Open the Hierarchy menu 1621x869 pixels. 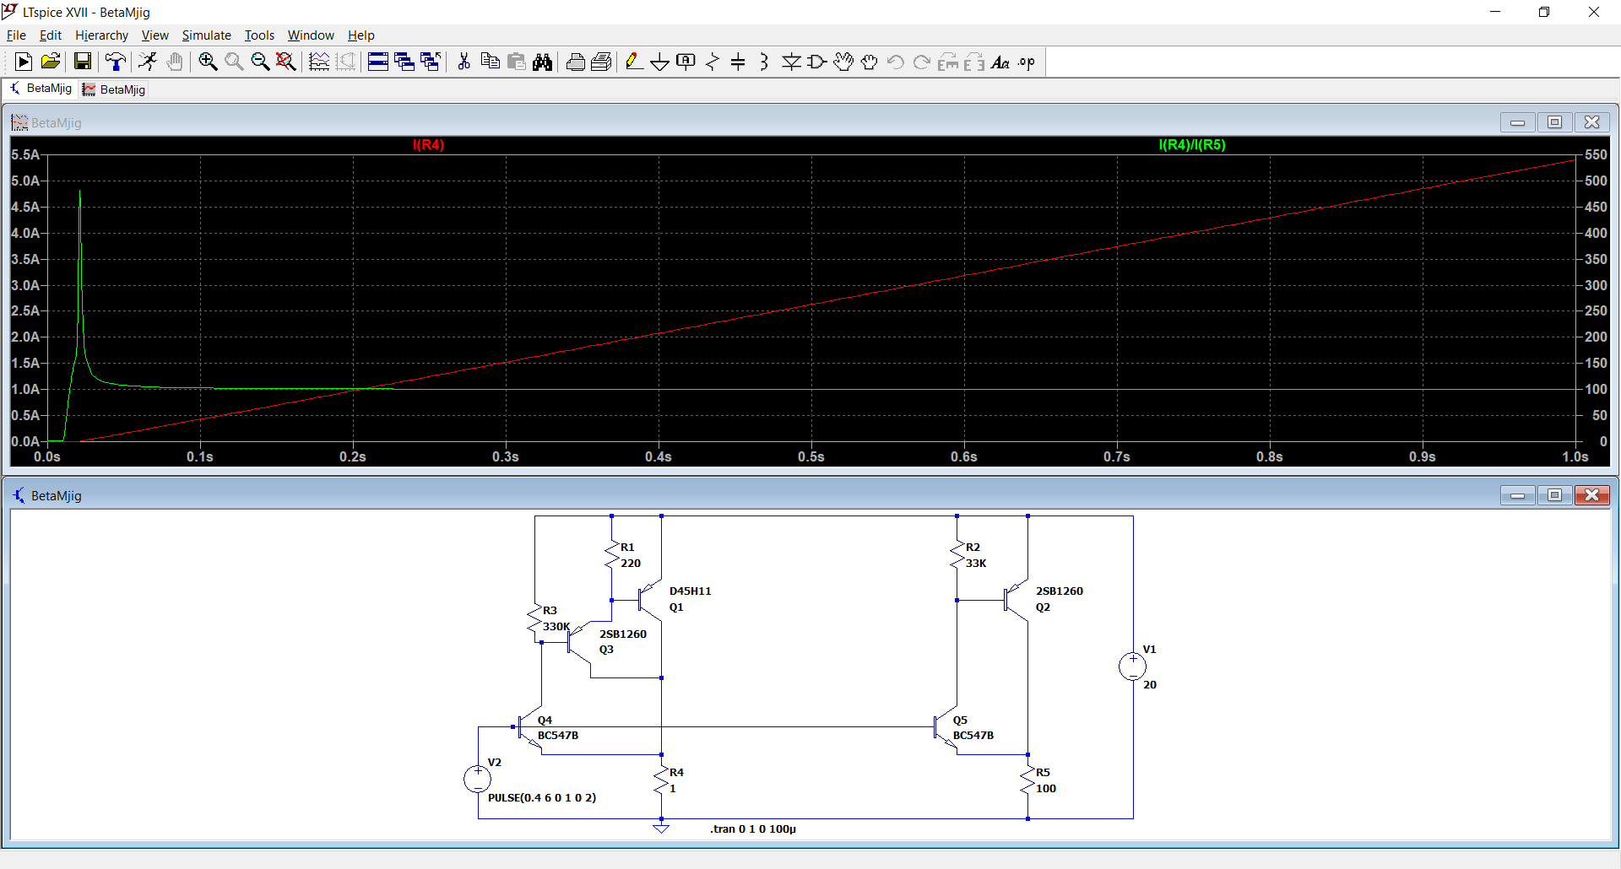click(101, 35)
